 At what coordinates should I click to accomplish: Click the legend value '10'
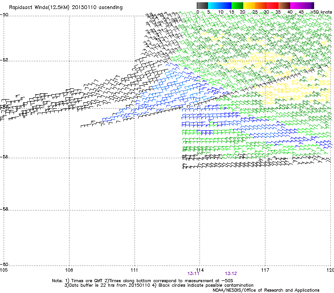click(x=221, y=12)
